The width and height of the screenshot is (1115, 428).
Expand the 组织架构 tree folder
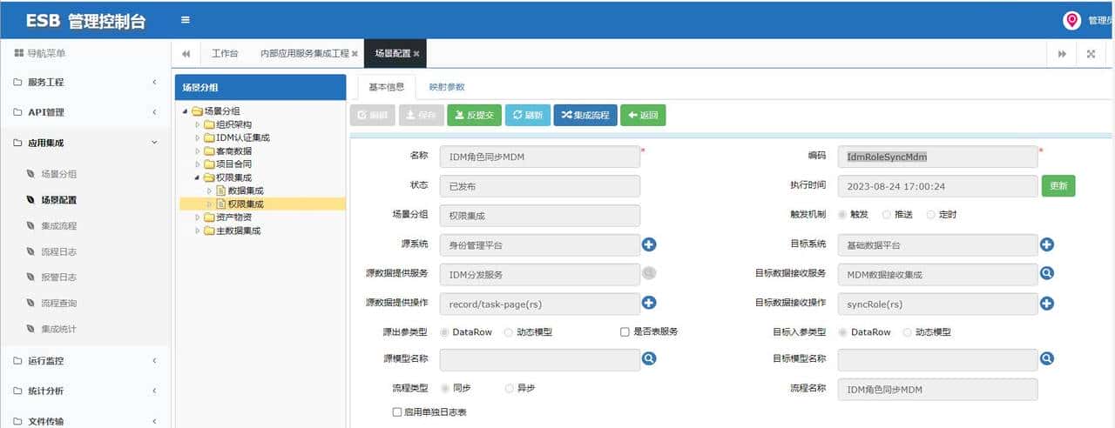pyautogui.click(x=197, y=124)
